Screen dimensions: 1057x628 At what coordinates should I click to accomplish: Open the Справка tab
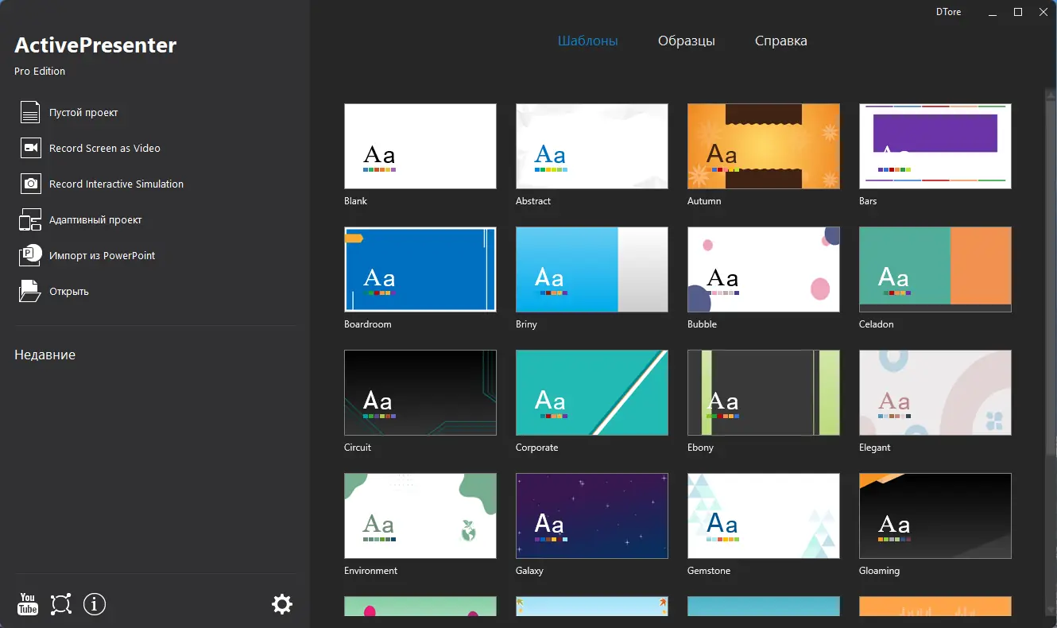click(781, 41)
